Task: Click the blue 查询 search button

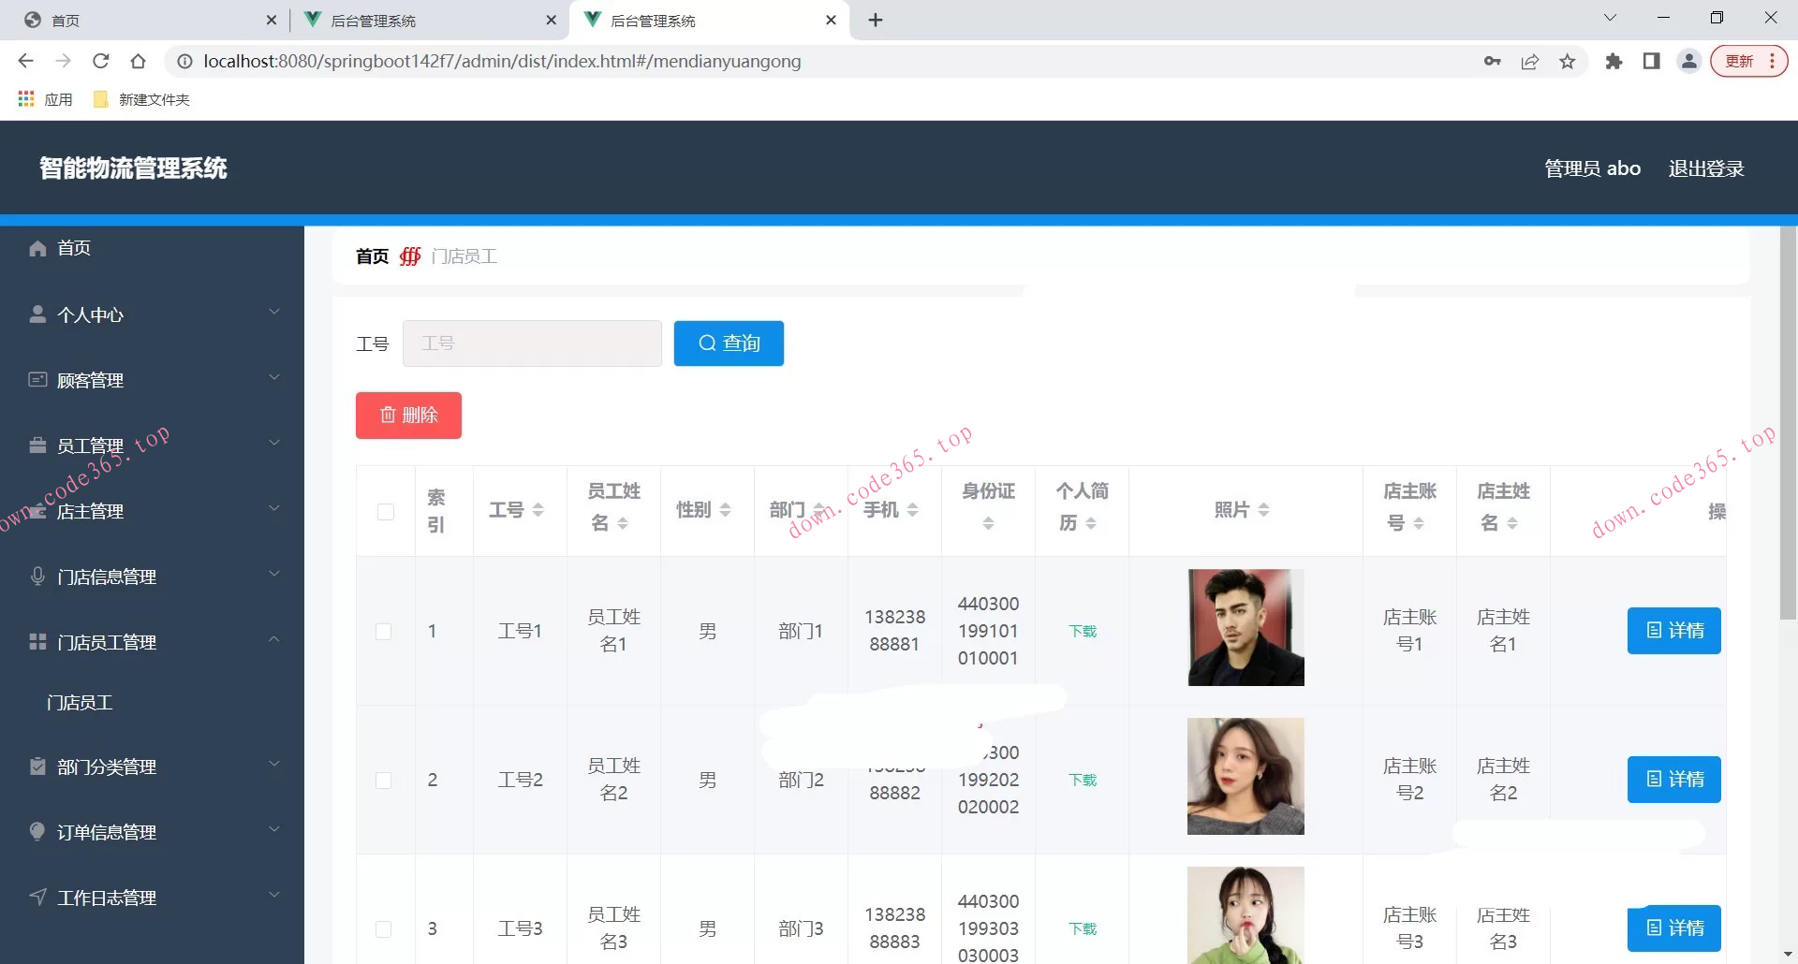Action: [x=729, y=343]
